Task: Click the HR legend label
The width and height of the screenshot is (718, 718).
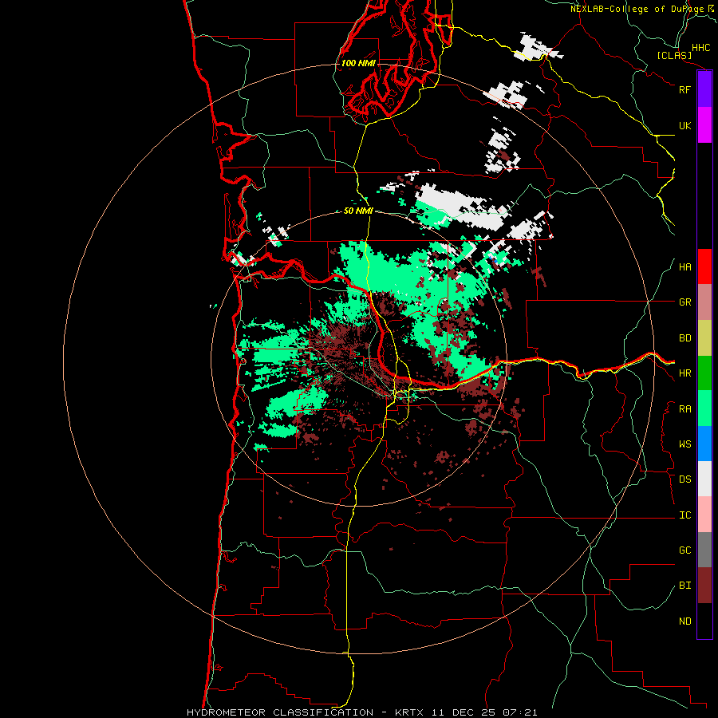Action: point(684,373)
